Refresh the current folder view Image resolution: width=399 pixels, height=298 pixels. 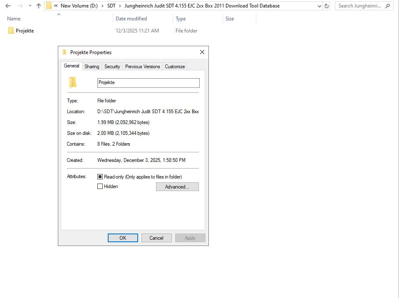pyautogui.click(x=327, y=6)
